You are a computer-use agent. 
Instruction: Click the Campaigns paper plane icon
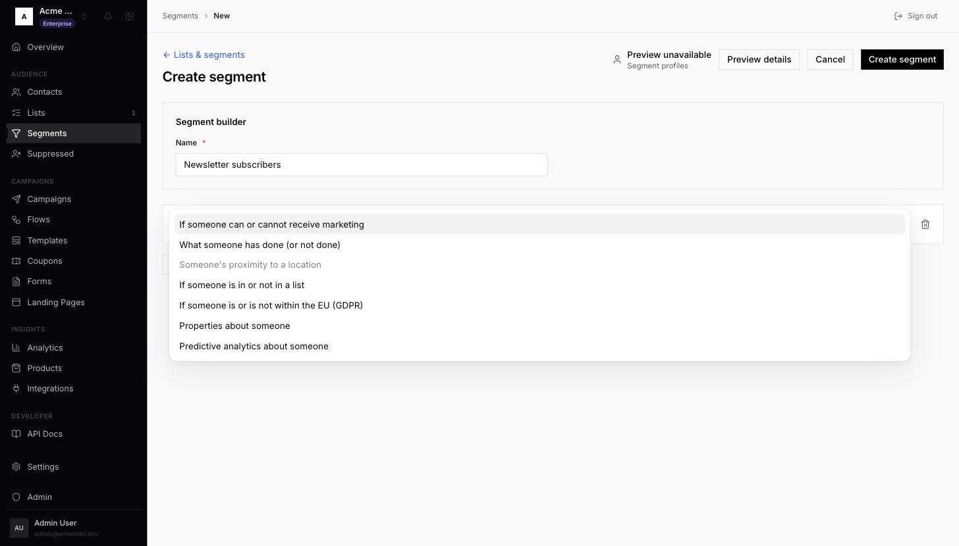point(16,199)
